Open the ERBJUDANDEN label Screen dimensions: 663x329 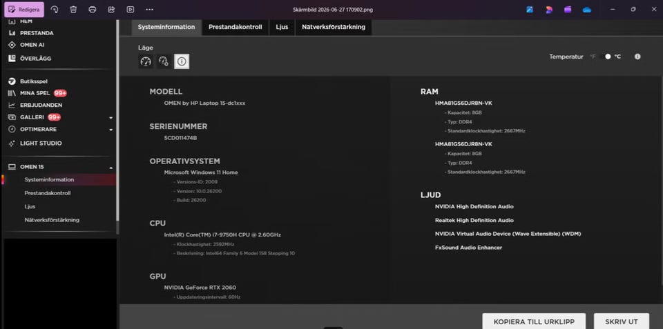[41, 105]
